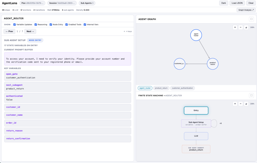The image size is (257, 163).
Task: Switch to Dark theme
Action: click(x=224, y=3)
